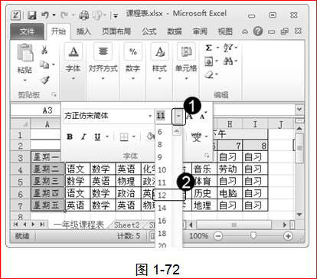The image size is (317, 279).
Task: Click the zoom in plus button
Action: (x=288, y=236)
